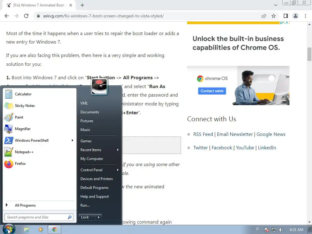
Task: Click the share page icon
Action: pos(264,16)
